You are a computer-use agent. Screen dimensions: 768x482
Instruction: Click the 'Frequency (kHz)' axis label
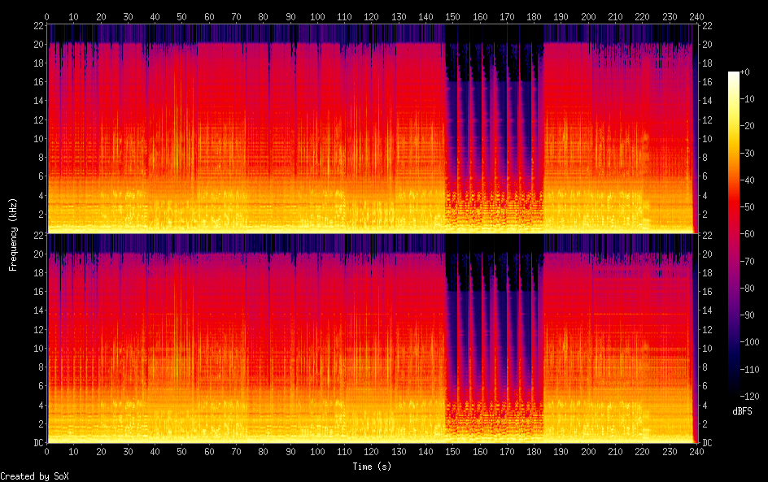coord(13,233)
